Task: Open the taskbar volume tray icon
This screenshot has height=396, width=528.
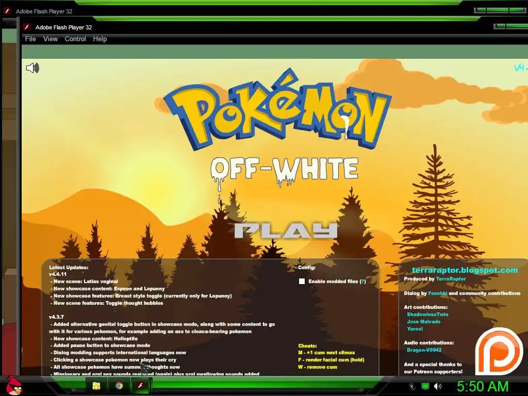Action: (437, 386)
